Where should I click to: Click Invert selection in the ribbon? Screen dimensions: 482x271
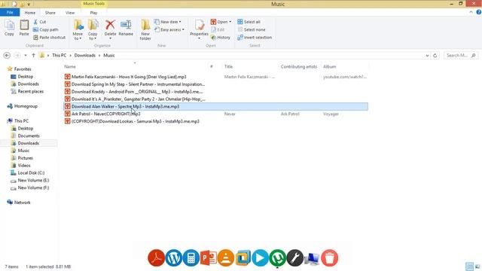tap(255, 37)
